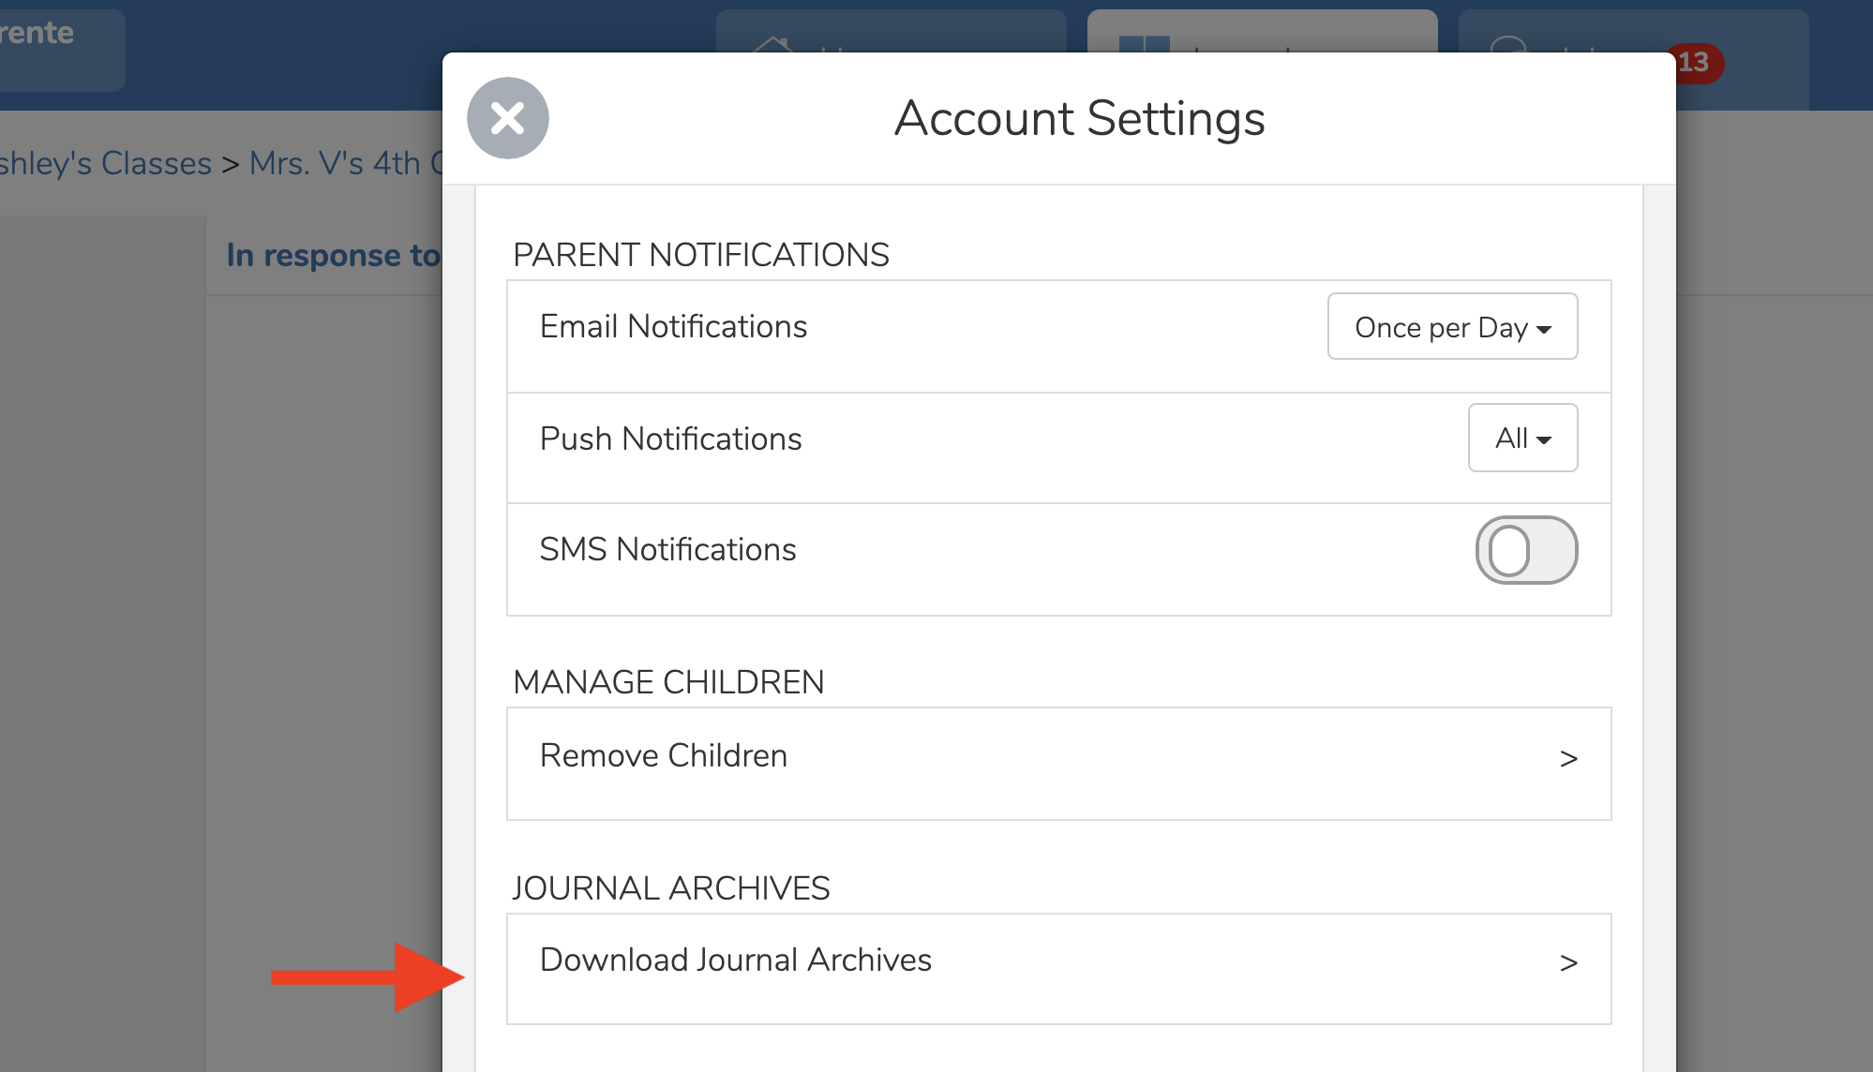1873x1072 pixels.
Task: Click the Inbox tab speech bubble icon
Action: tap(1508, 44)
